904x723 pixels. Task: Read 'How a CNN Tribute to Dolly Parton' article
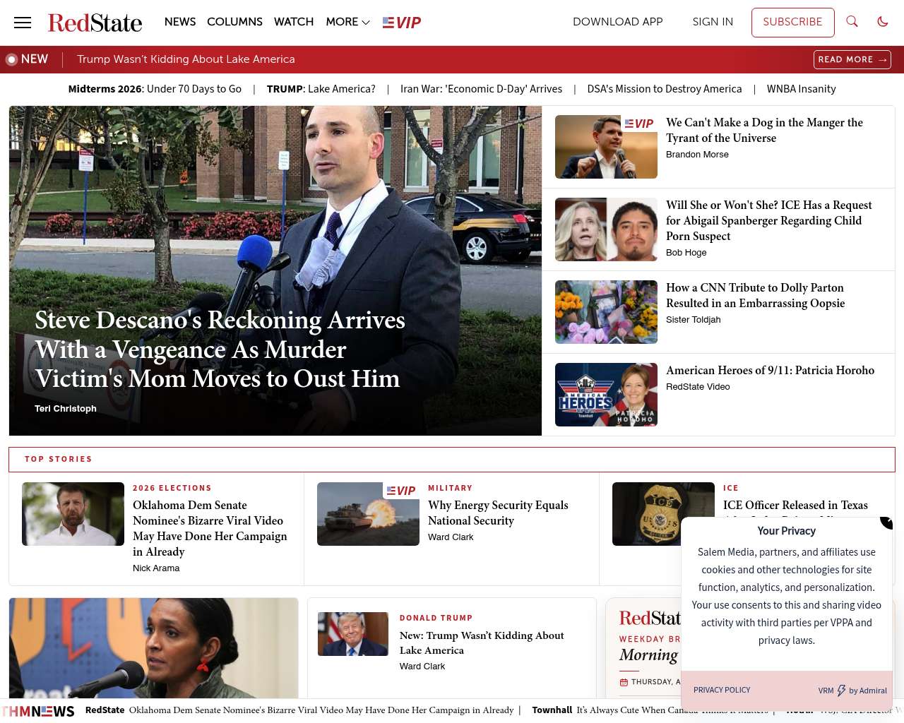pos(755,296)
